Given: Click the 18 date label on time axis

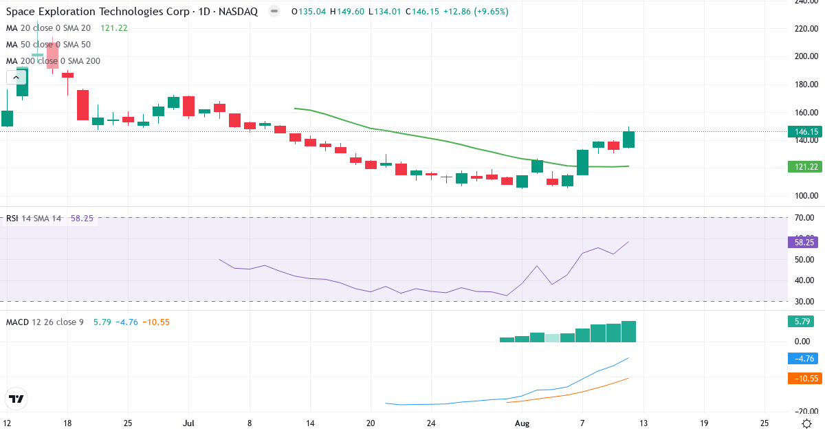Looking at the screenshot, I should pyautogui.click(x=67, y=423).
